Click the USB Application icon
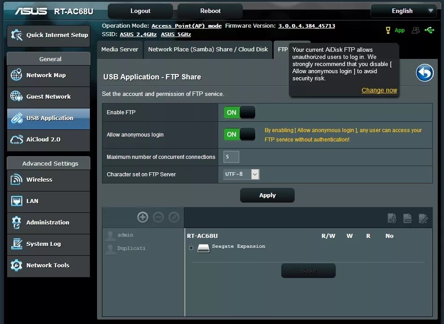Screen dimensions: 444x324 coord(17,118)
